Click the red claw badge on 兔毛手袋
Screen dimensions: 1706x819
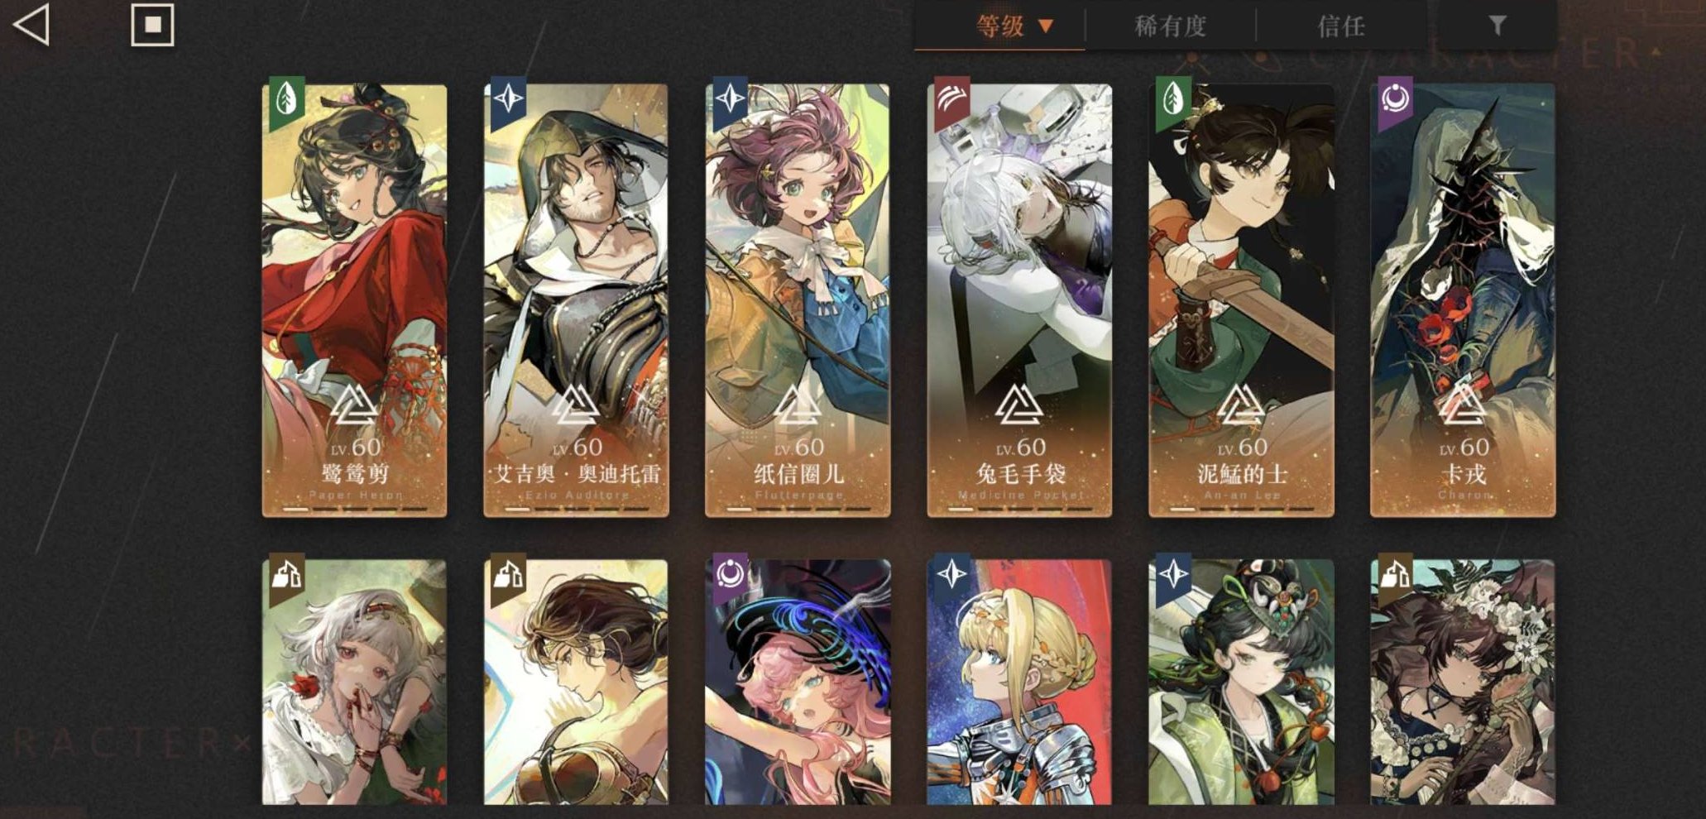pos(951,101)
